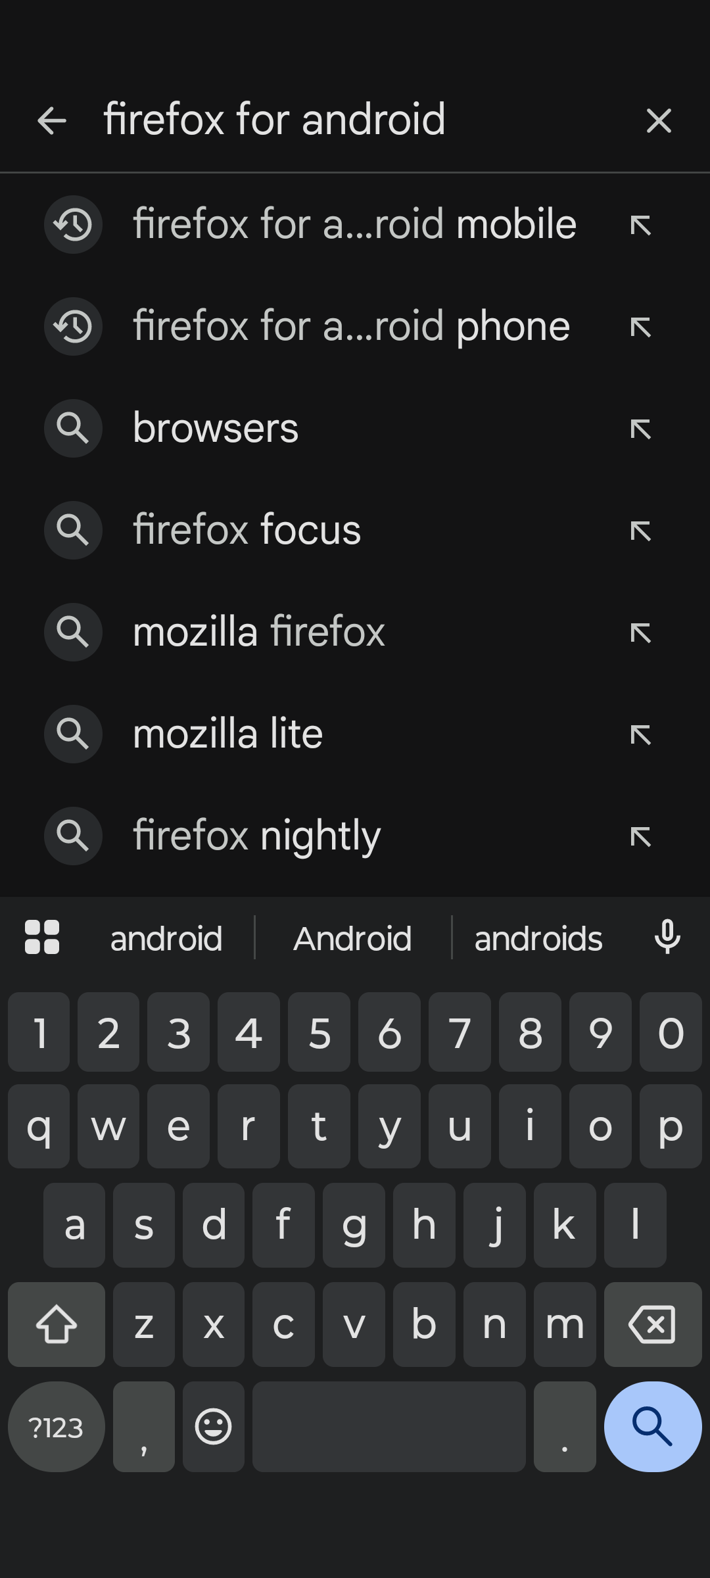Fill query with 'firefox focus' arrow
710x1578 pixels.
pyautogui.click(x=640, y=531)
